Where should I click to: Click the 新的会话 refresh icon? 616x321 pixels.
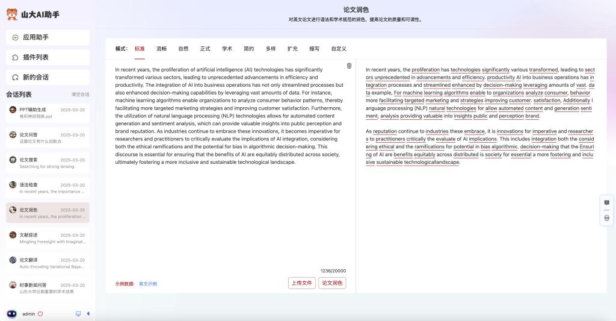click(x=15, y=78)
